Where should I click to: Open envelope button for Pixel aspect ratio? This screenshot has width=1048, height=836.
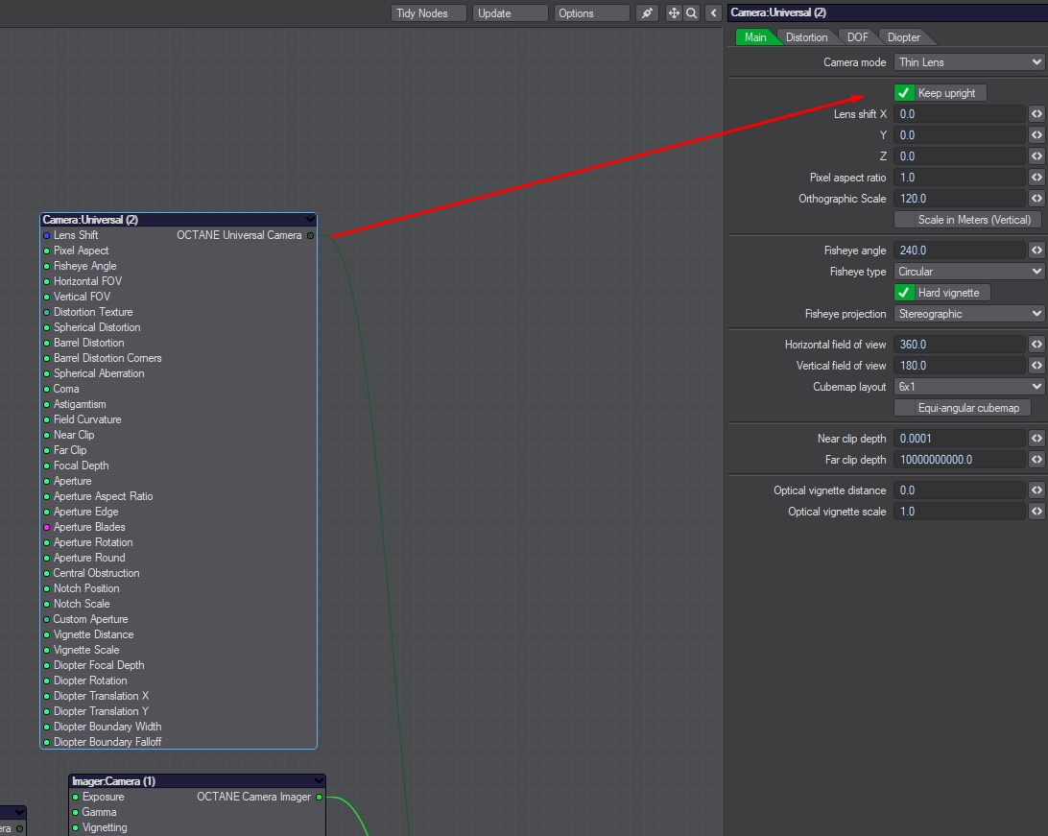pyautogui.click(x=1036, y=178)
